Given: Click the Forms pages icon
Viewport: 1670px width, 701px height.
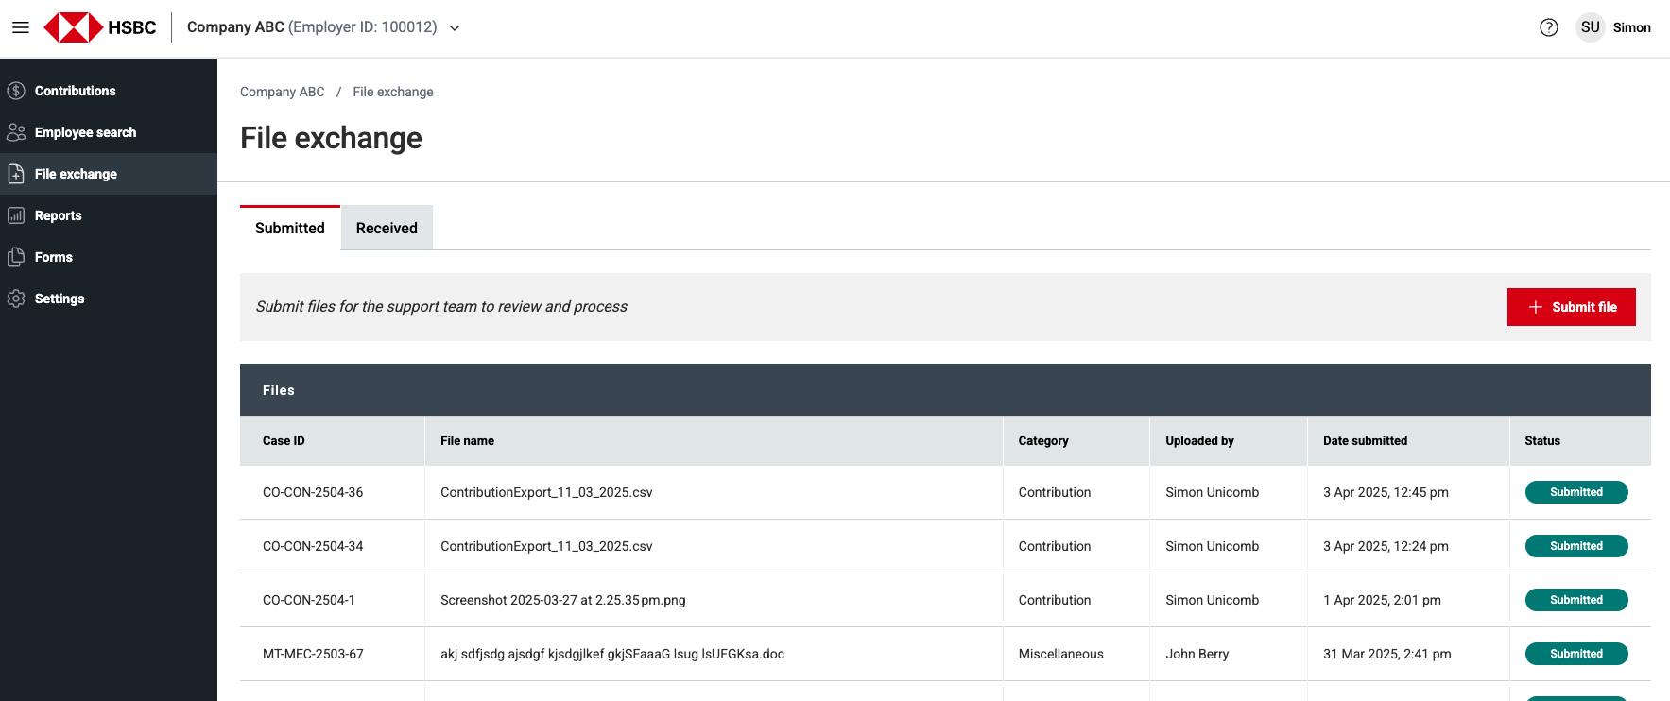Looking at the screenshot, I should pos(16,257).
